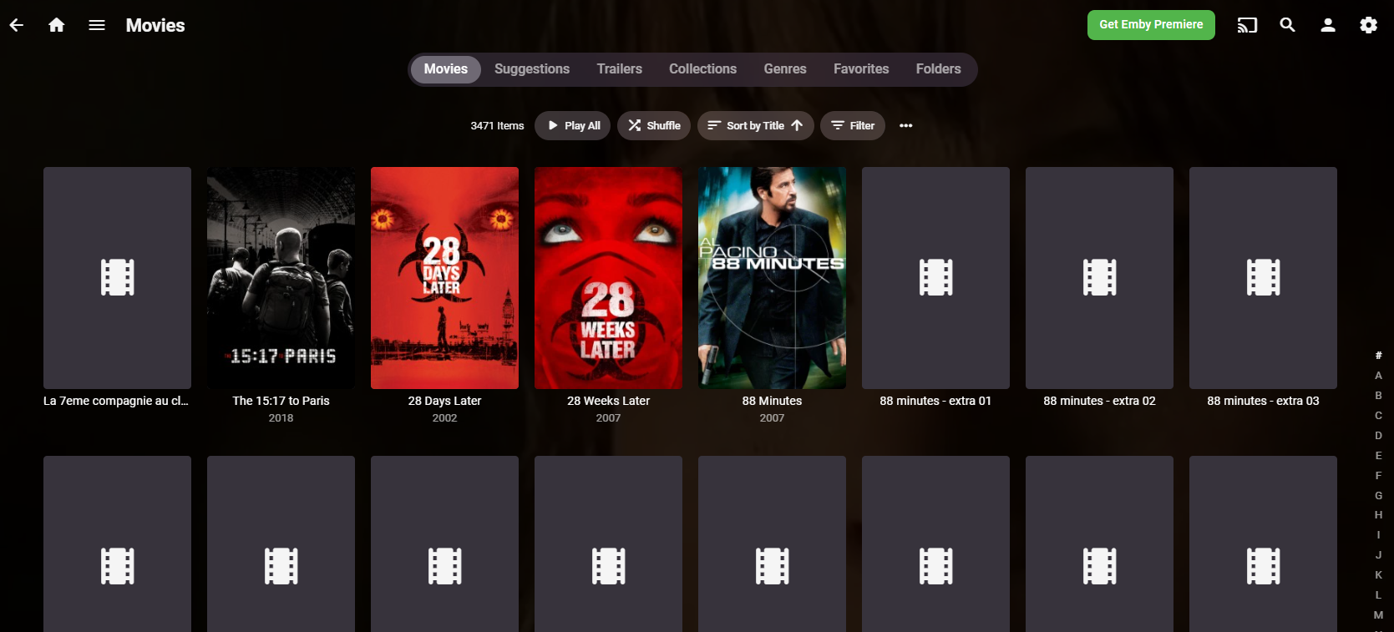Click the title text 88 Minutes
The height and width of the screenshot is (632, 1394).
[772, 401]
